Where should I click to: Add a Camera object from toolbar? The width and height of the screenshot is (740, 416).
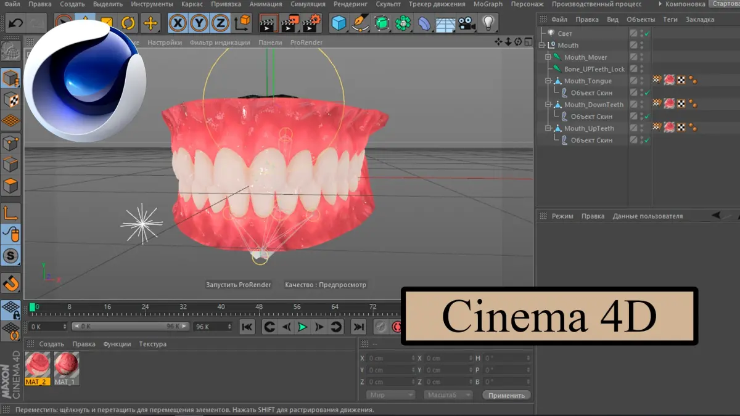coord(467,23)
